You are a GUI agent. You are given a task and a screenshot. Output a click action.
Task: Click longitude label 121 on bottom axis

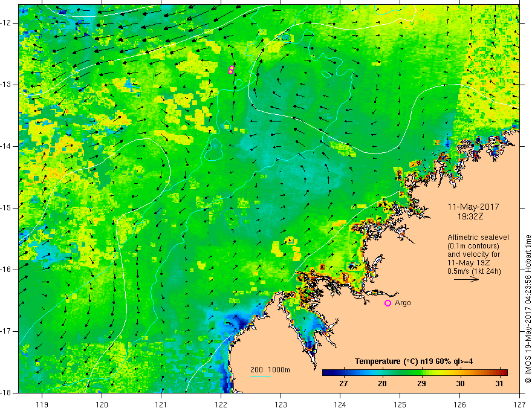161,405
